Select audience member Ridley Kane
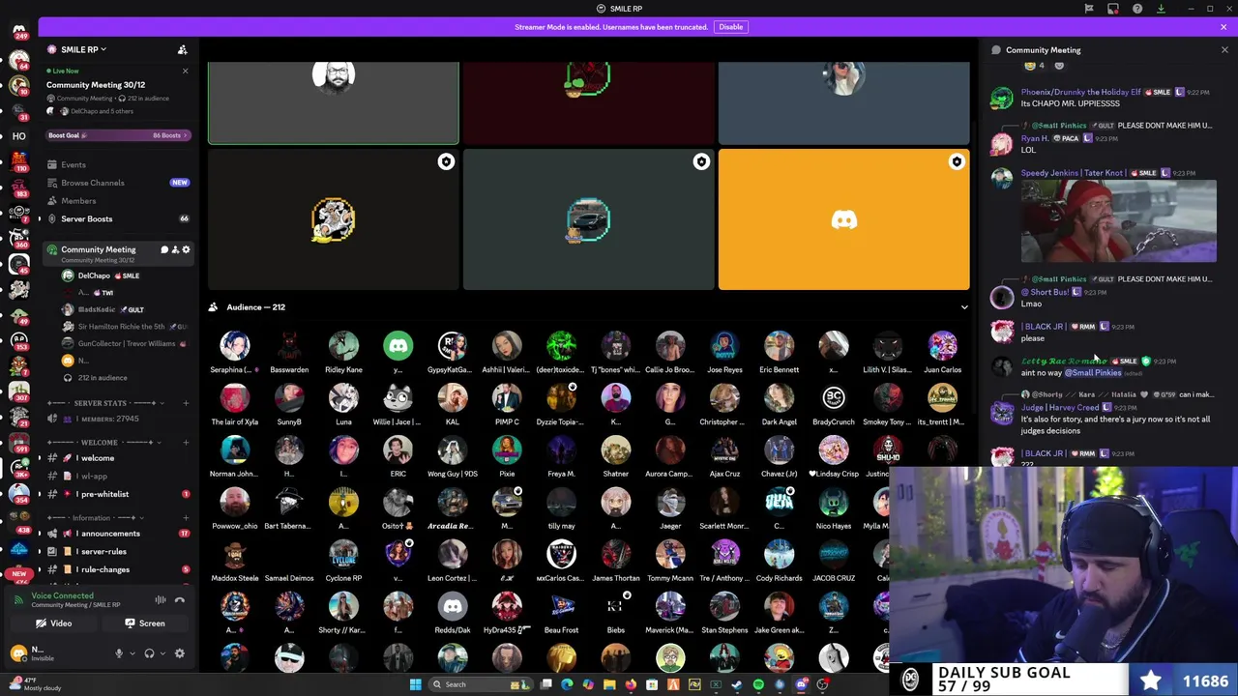The height and width of the screenshot is (696, 1238). click(343, 352)
